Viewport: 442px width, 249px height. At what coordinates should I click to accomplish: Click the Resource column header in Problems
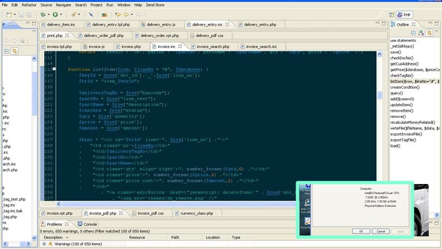[x=137, y=237]
